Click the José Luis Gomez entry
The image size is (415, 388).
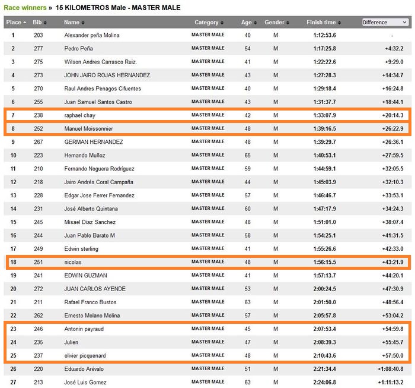[86, 382]
